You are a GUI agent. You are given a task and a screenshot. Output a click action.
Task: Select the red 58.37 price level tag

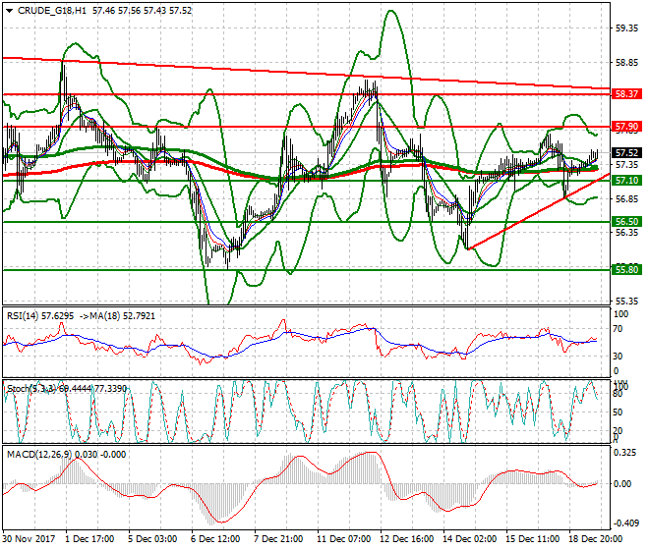click(626, 93)
